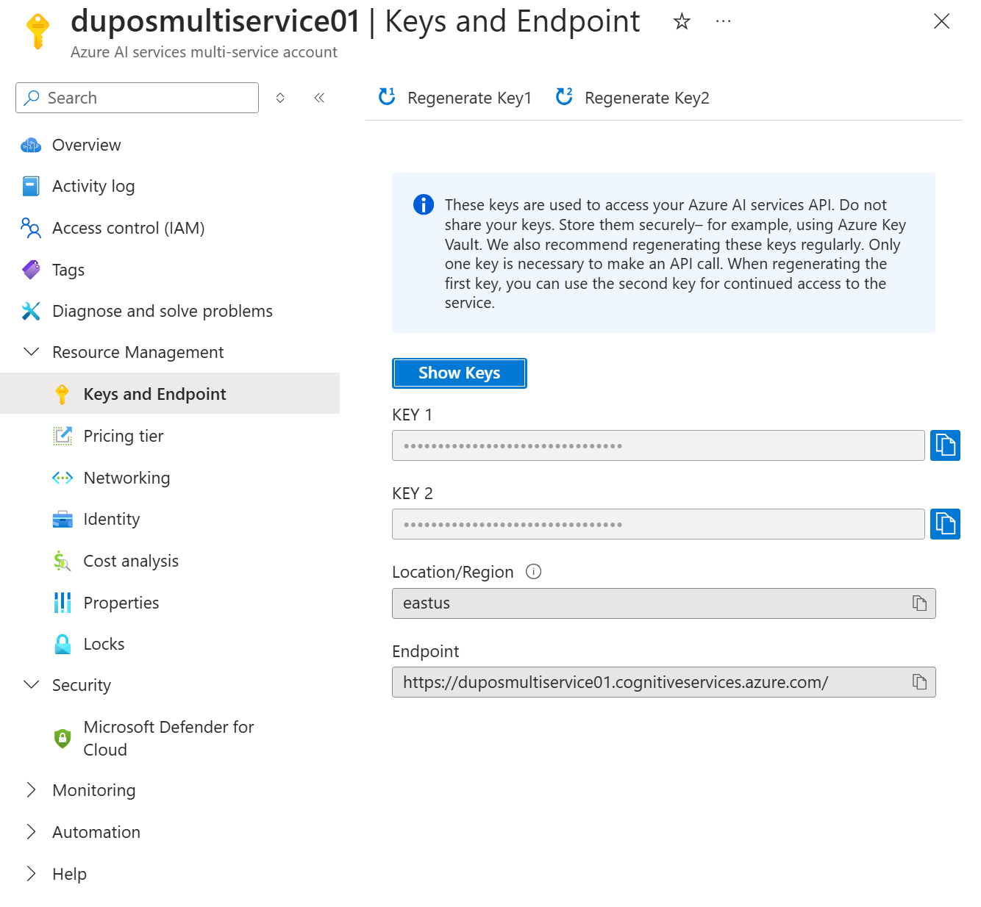The image size is (981, 907).
Task: Expand the Automation section
Action: point(32,832)
